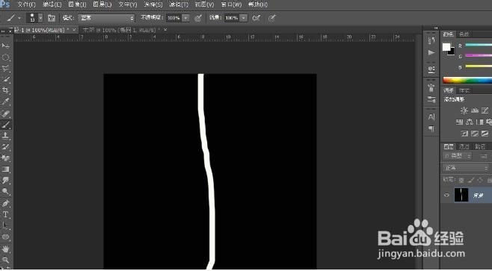
Task: Open the Image (I) menu
Action: tap(77, 4)
